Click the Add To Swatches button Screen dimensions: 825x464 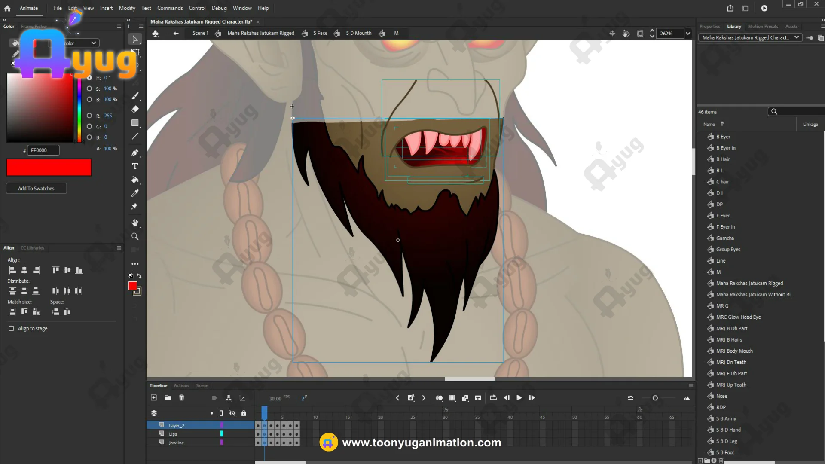coord(36,189)
